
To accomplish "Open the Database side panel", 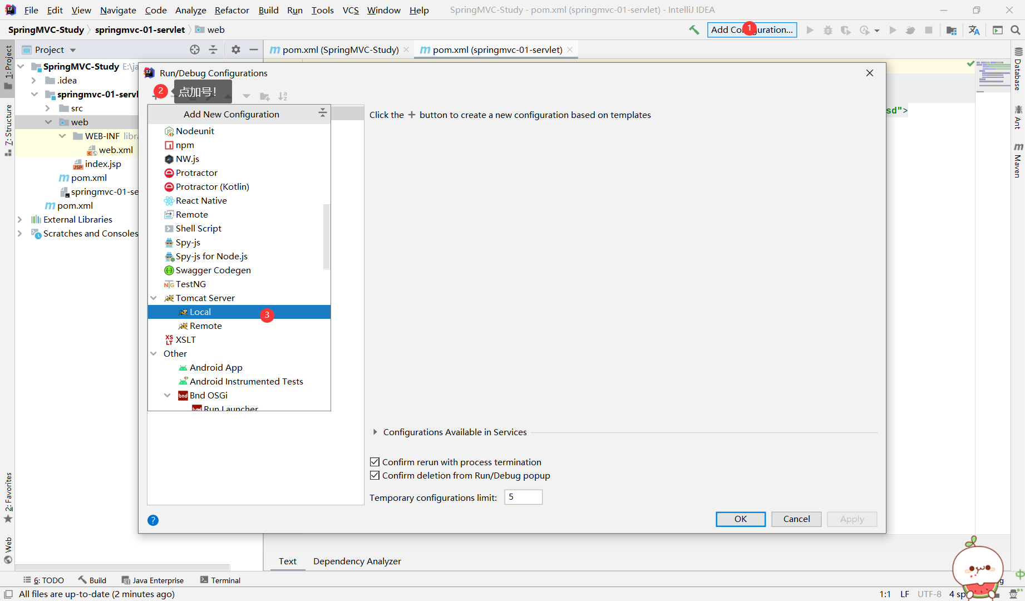I will [1018, 69].
